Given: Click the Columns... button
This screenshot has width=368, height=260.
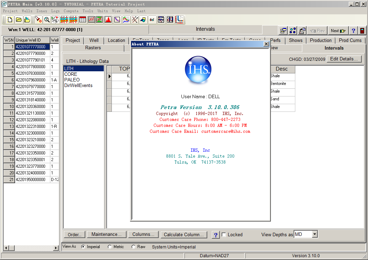Looking at the screenshot, I should [x=143, y=234].
